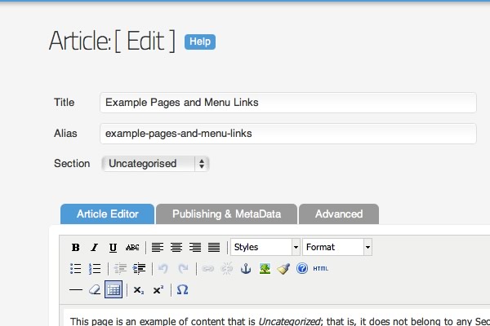Edit the HTML source code

coord(321,268)
